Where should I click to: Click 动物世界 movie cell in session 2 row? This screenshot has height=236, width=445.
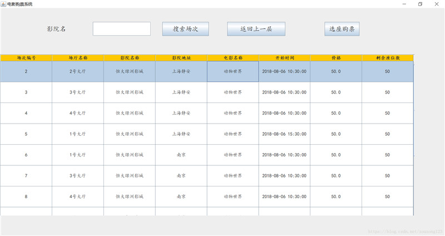(233, 72)
